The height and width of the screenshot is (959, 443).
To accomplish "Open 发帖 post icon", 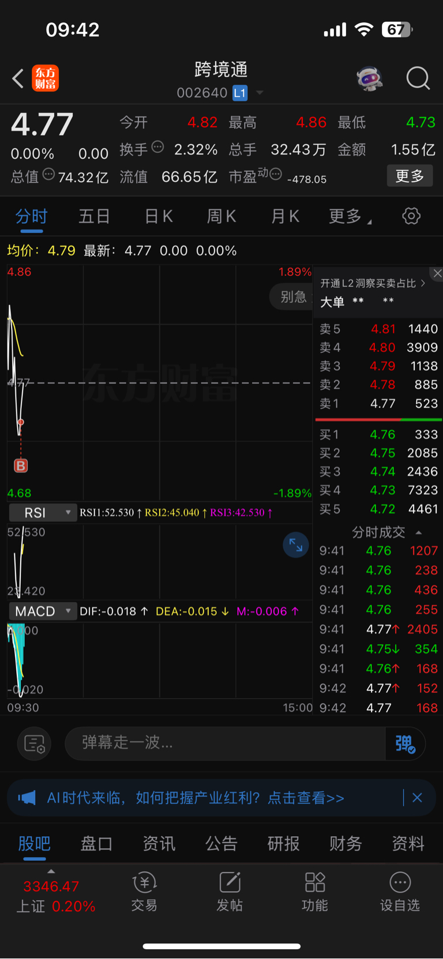I will pyautogui.click(x=230, y=891).
